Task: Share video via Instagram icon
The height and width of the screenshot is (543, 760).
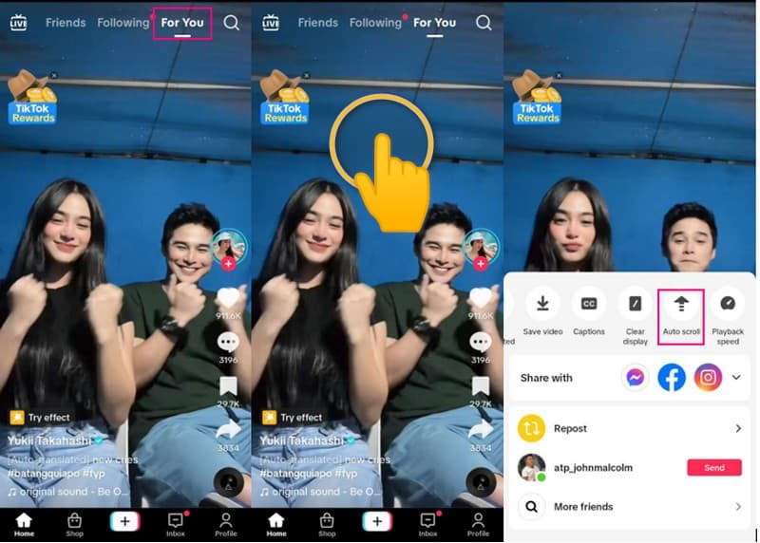Action: (707, 378)
